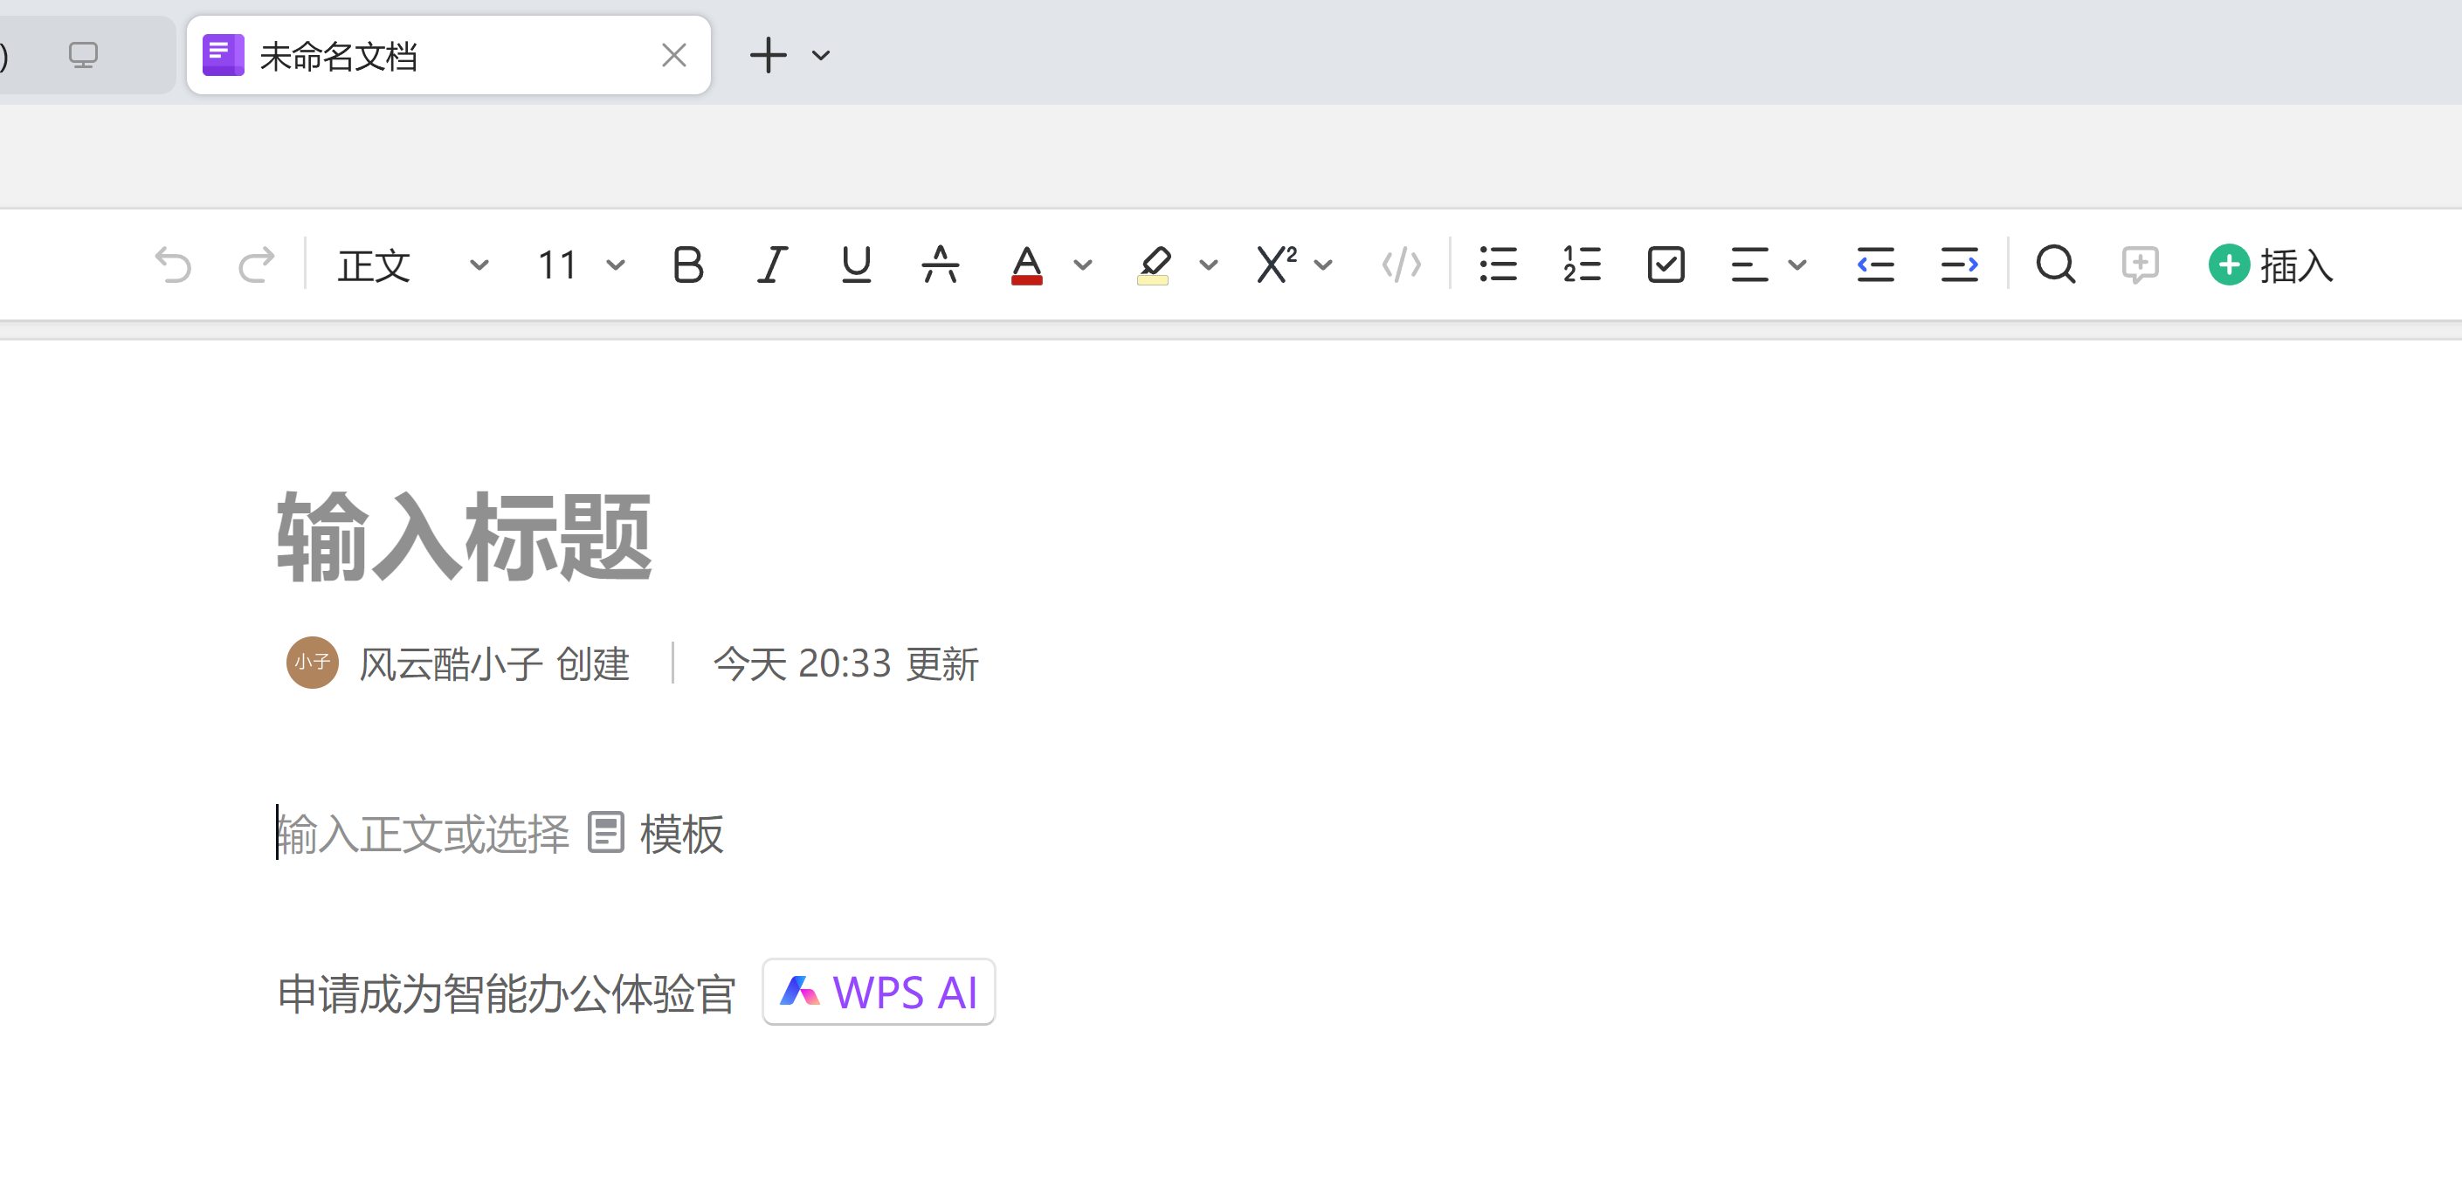Toggle bold formatting
This screenshot has width=2462, height=1182.
click(x=687, y=265)
